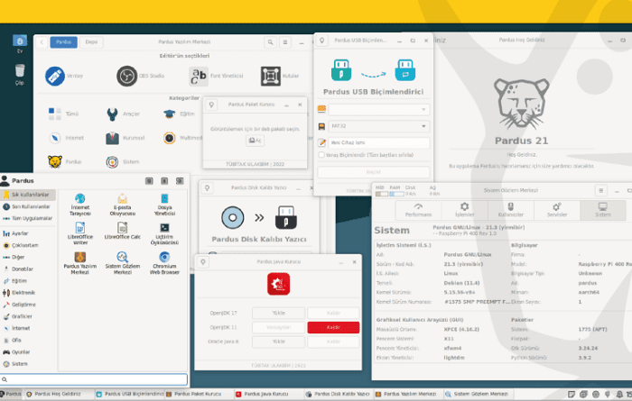Launch İnternet Tarayıcısı from the menu
Viewport: 632px width, 401px height.
click(79, 205)
